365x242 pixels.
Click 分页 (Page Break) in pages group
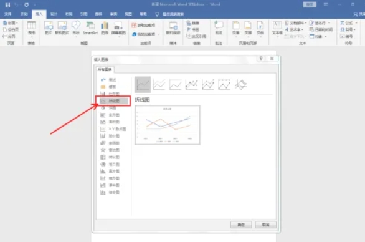coord(9,36)
